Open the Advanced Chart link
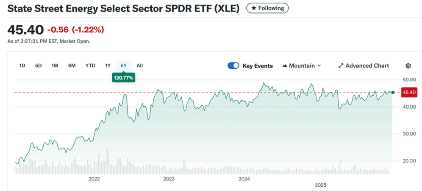 click(x=367, y=66)
